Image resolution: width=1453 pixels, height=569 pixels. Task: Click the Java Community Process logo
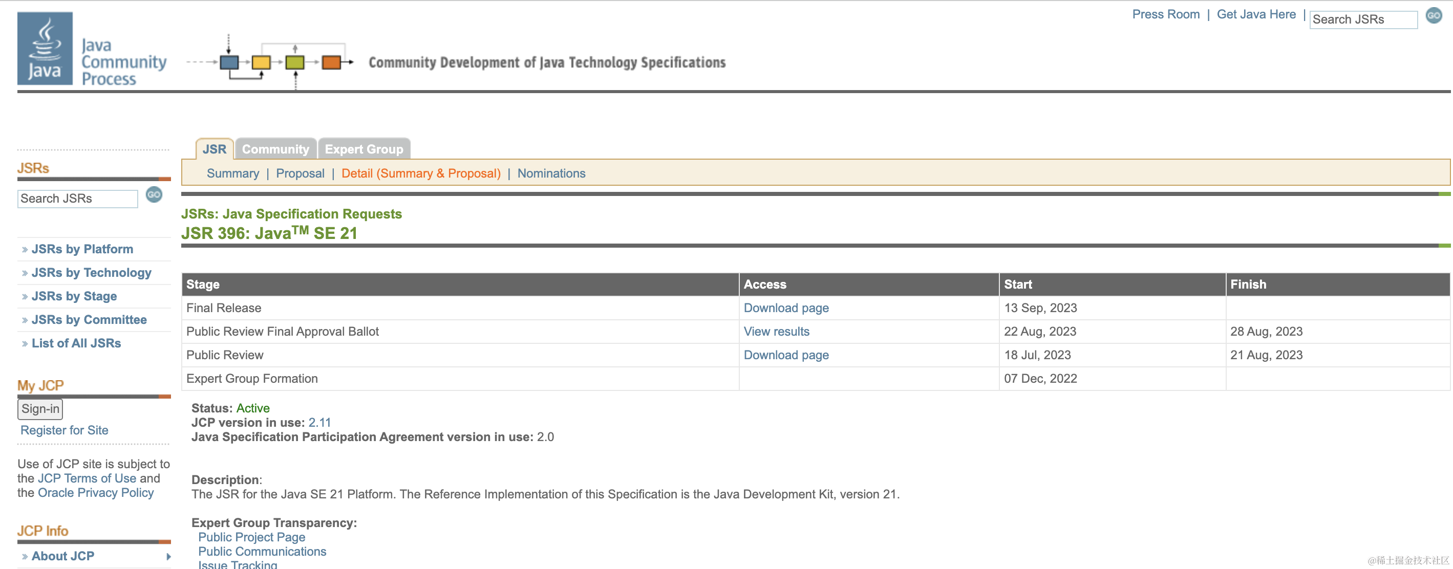coord(93,49)
